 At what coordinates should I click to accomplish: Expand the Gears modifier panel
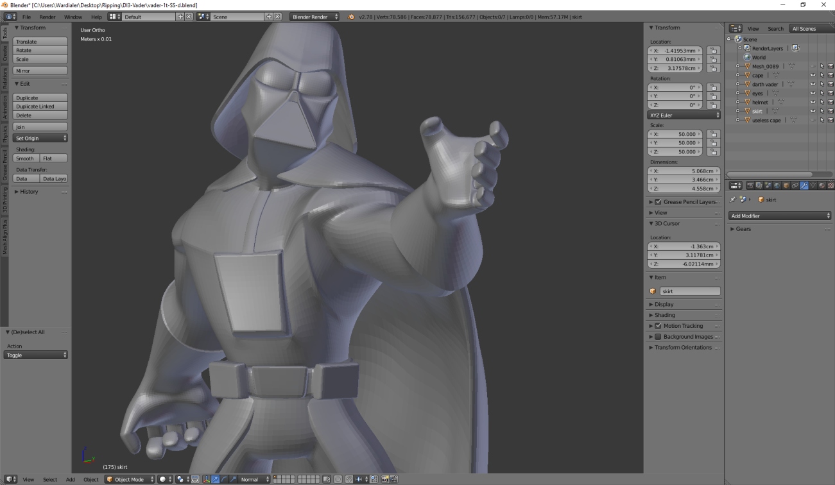(x=743, y=229)
